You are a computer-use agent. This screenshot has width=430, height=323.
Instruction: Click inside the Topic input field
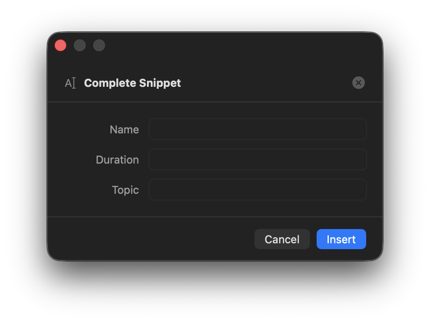257,190
